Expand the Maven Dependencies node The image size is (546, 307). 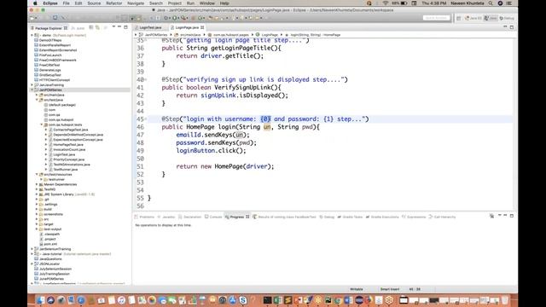click(x=37, y=184)
